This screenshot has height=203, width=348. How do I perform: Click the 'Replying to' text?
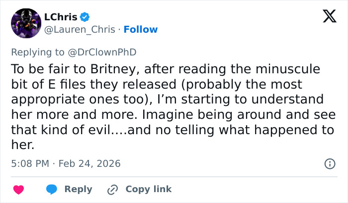click(37, 51)
